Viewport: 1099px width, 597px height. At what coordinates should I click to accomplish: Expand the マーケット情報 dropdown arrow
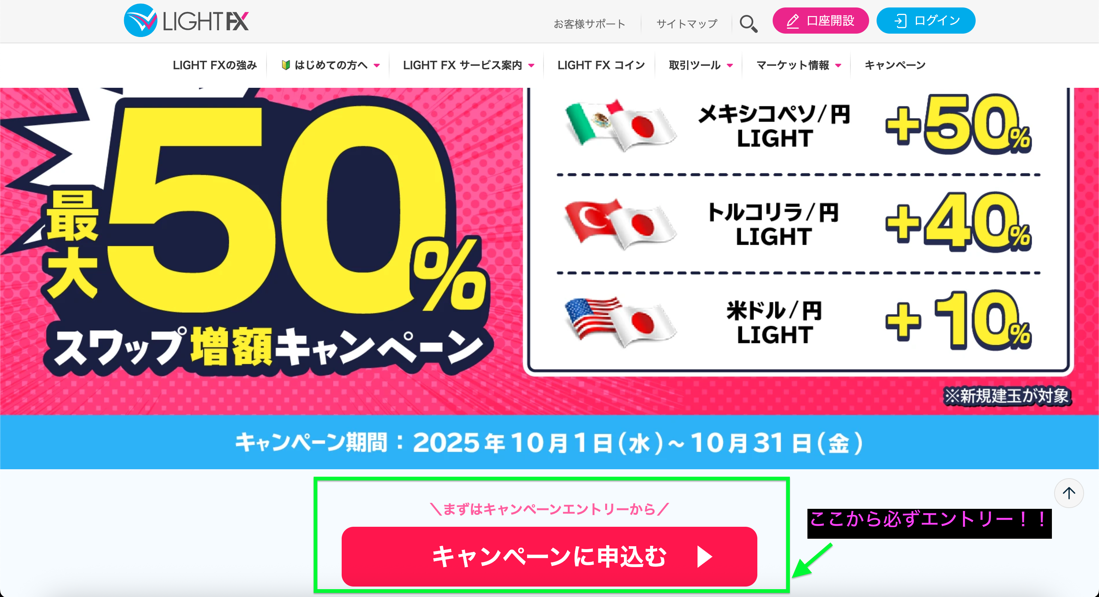coord(838,66)
